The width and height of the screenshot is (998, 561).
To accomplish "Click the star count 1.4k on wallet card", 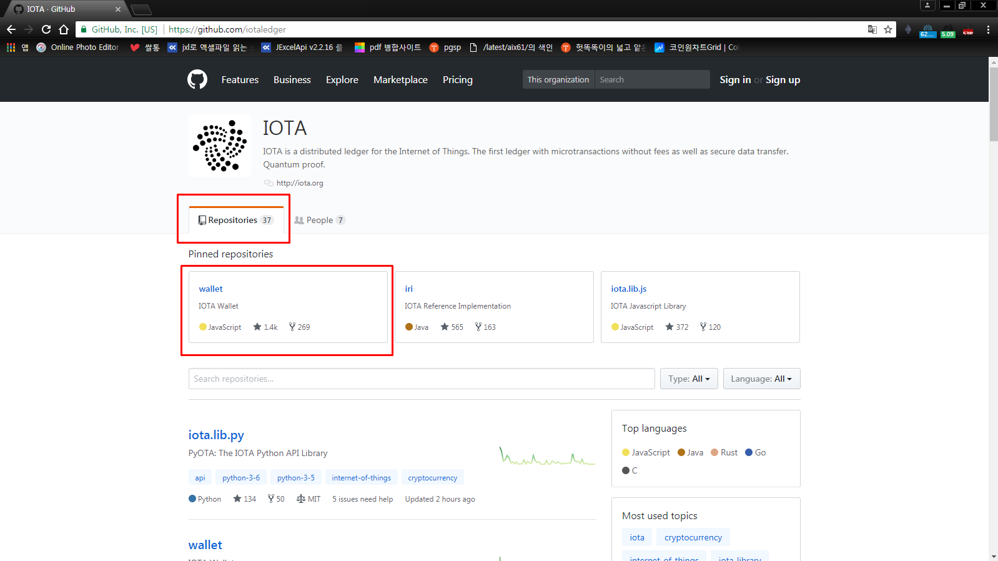I will pyautogui.click(x=265, y=327).
